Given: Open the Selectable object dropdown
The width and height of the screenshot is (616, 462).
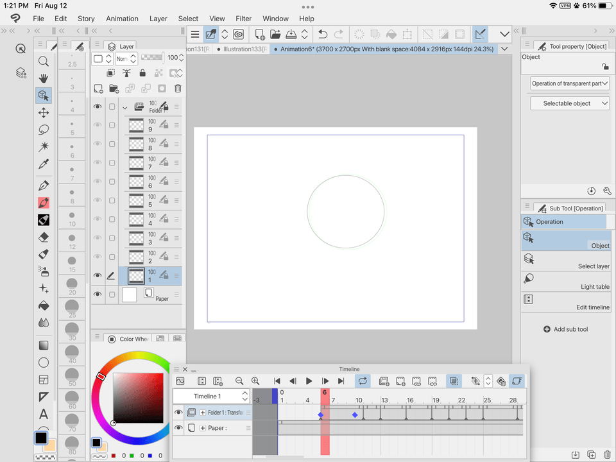Looking at the screenshot, I should pos(569,103).
